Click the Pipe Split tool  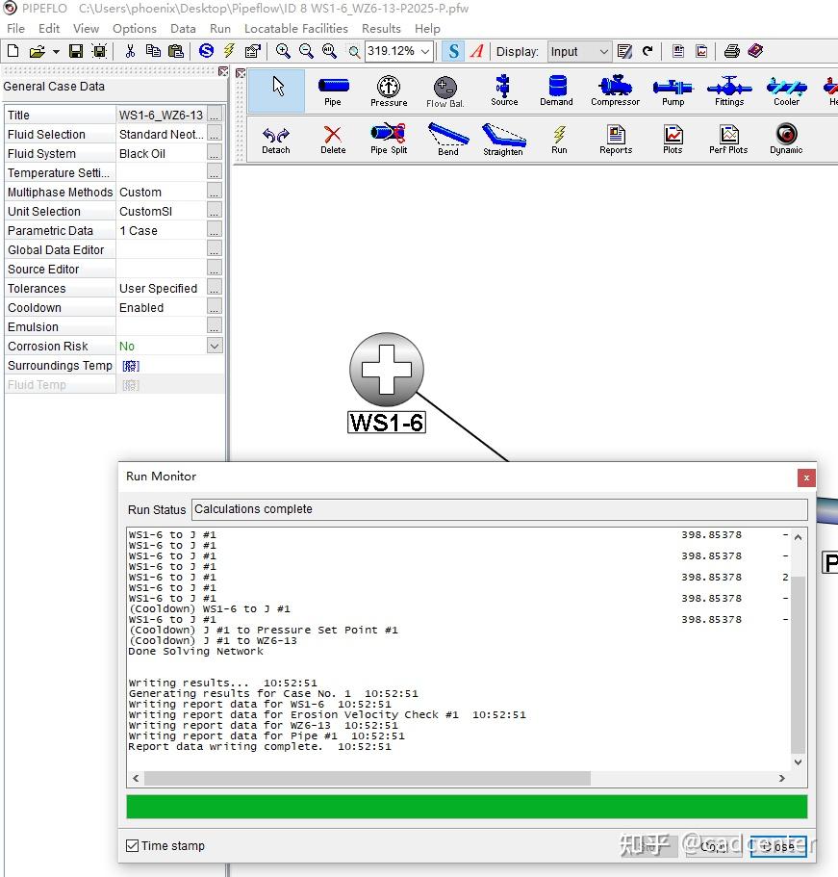point(389,138)
